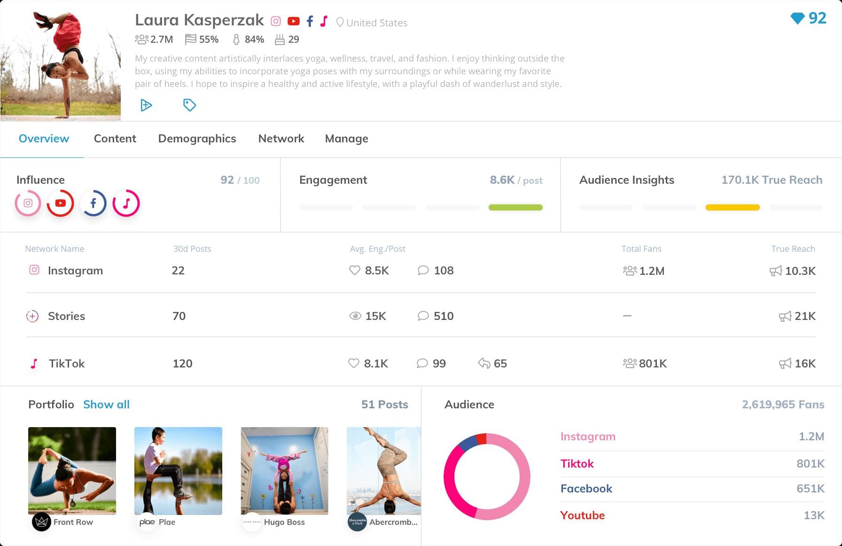Click the blue diamond score icon
The width and height of the screenshot is (842, 546).
point(797,18)
